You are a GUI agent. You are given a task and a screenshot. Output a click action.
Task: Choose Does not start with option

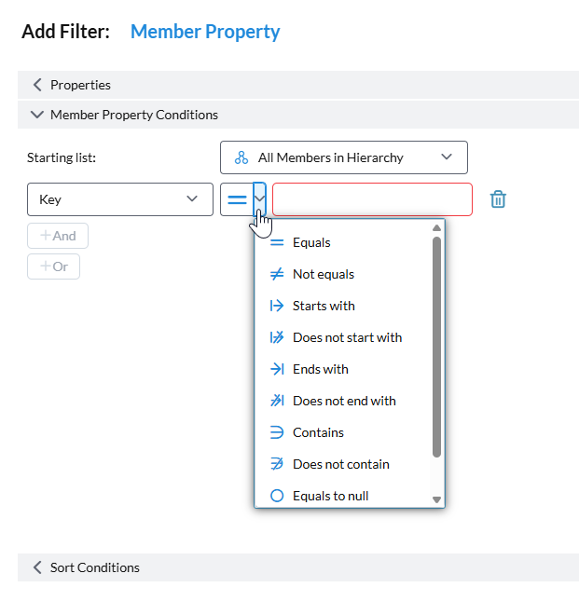pos(347,337)
